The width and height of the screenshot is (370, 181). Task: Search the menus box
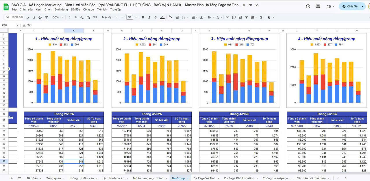(x=14, y=17)
